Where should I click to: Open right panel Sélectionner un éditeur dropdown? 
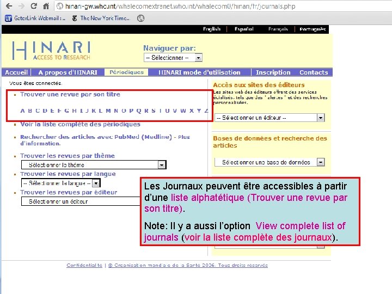click(x=269, y=118)
